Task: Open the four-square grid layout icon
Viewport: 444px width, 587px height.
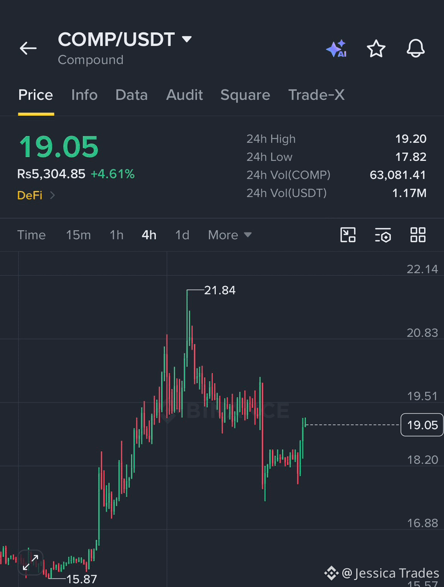Action: click(x=418, y=235)
